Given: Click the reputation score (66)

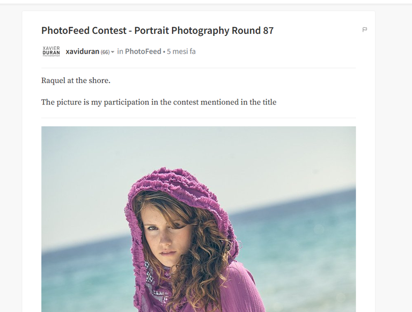Looking at the screenshot, I should [x=105, y=52].
